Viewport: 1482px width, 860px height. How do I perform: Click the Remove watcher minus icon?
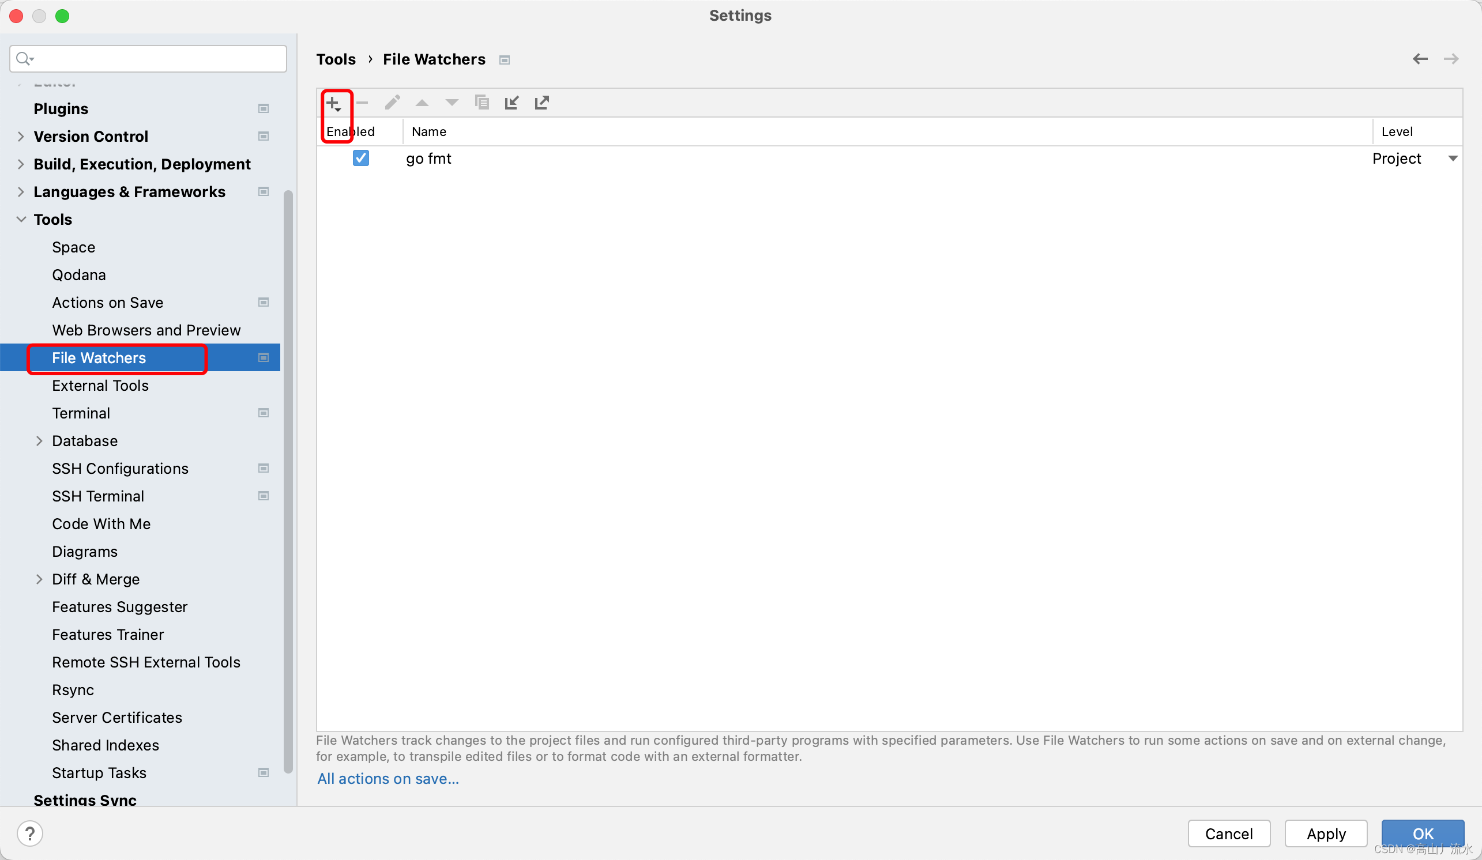(x=362, y=103)
